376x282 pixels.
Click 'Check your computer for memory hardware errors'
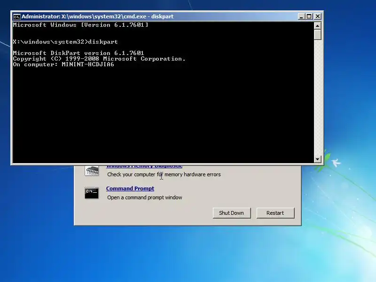[x=164, y=174]
